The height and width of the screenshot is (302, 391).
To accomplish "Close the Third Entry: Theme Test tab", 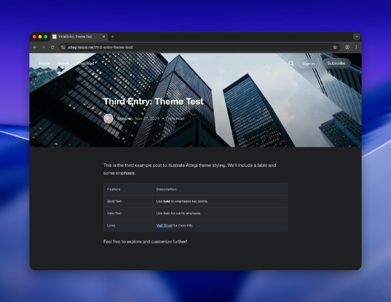I will [x=104, y=37].
